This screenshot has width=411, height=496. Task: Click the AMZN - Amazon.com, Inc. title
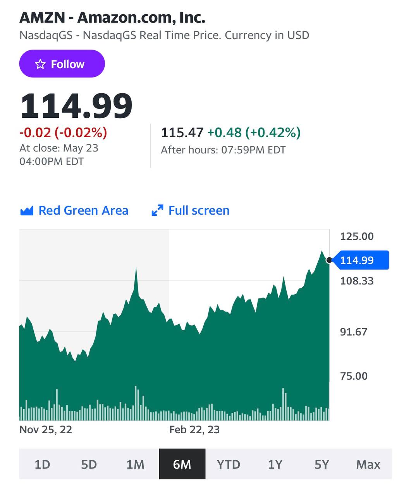[x=112, y=17]
